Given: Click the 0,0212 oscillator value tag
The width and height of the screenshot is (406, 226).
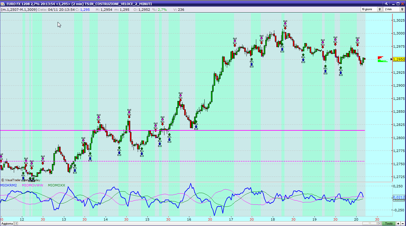Looking at the screenshot, I should [x=399, y=197].
